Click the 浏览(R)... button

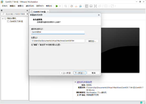[x=92, y=41]
